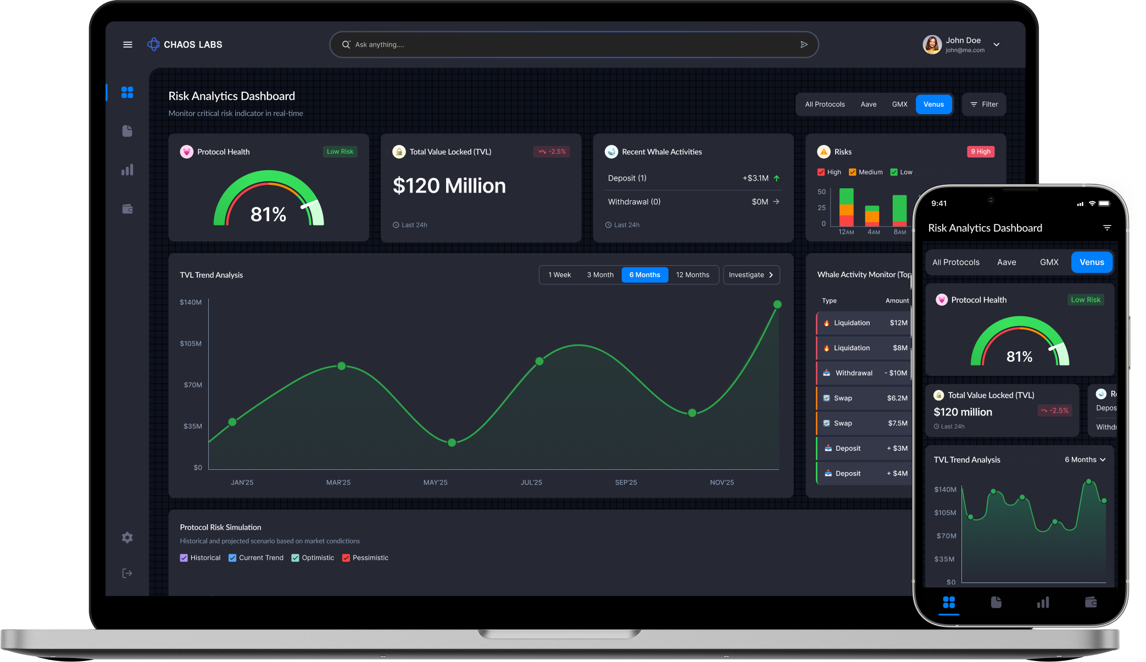Click the deposit icon on +$3M row
Image resolution: width=1146 pixels, height=662 pixels.
[828, 448]
